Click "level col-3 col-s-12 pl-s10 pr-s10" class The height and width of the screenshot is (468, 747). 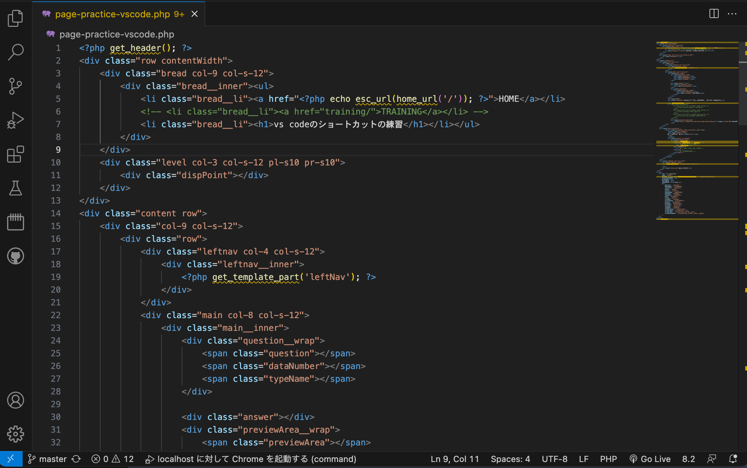248,162
